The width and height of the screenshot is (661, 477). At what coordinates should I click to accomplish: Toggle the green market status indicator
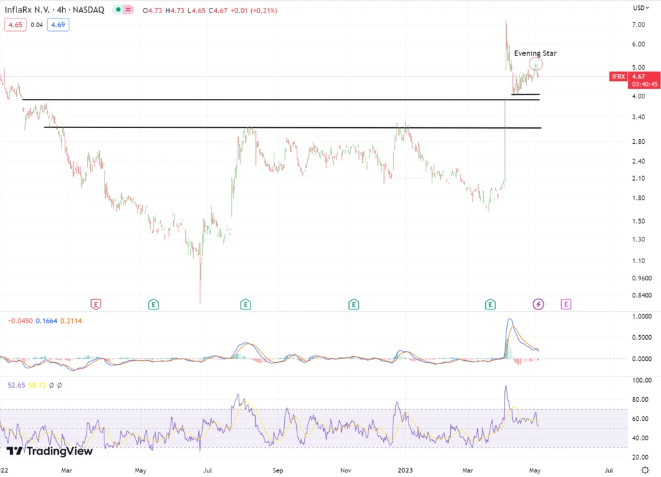118,11
